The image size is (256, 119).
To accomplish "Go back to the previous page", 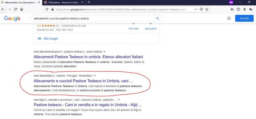I will coord(3,9).
